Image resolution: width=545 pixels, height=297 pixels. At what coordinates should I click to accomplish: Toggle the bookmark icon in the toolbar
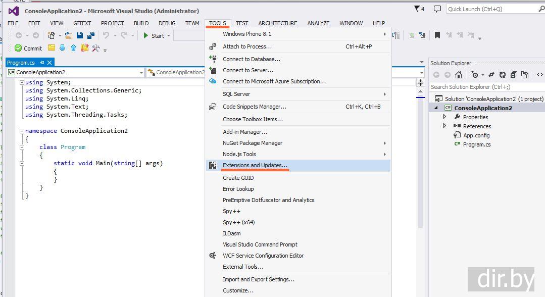(437, 35)
